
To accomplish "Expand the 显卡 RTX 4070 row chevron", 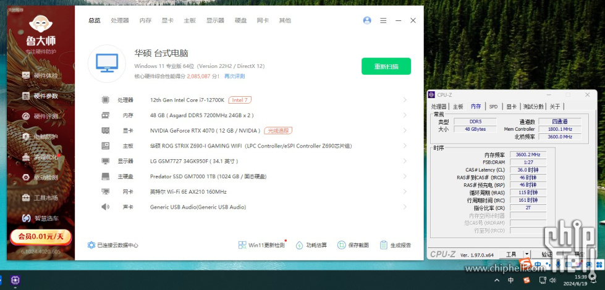I will point(405,131).
